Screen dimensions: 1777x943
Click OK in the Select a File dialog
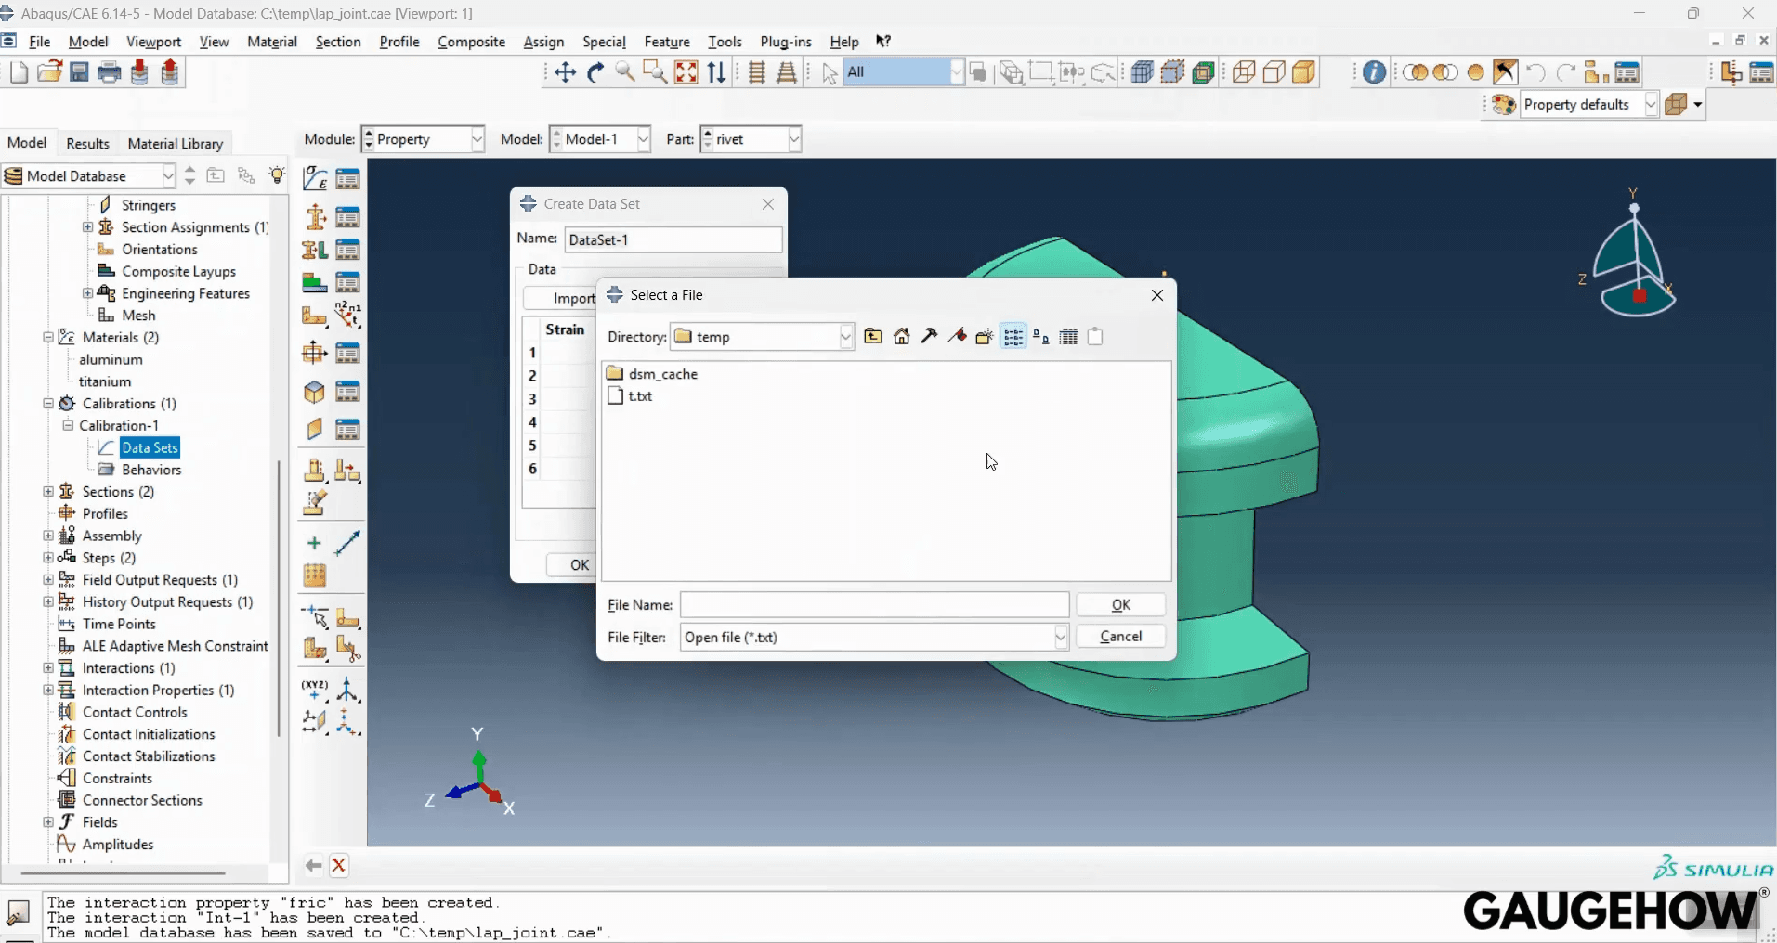1120,604
